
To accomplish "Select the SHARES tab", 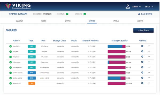I will [92, 21].
